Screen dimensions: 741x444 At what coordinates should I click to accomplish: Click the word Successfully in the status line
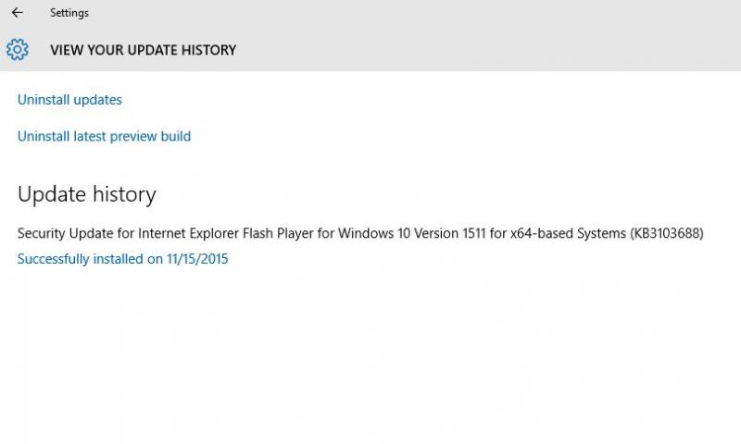point(56,259)
